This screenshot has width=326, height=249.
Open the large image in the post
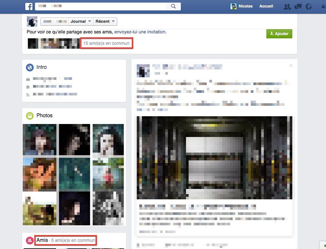214,157
